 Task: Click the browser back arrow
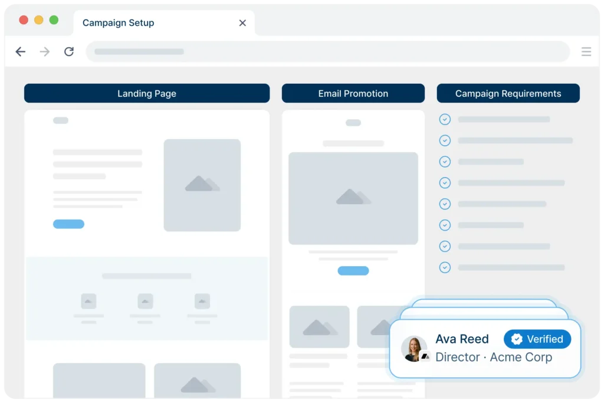click(x=21, y=52)
